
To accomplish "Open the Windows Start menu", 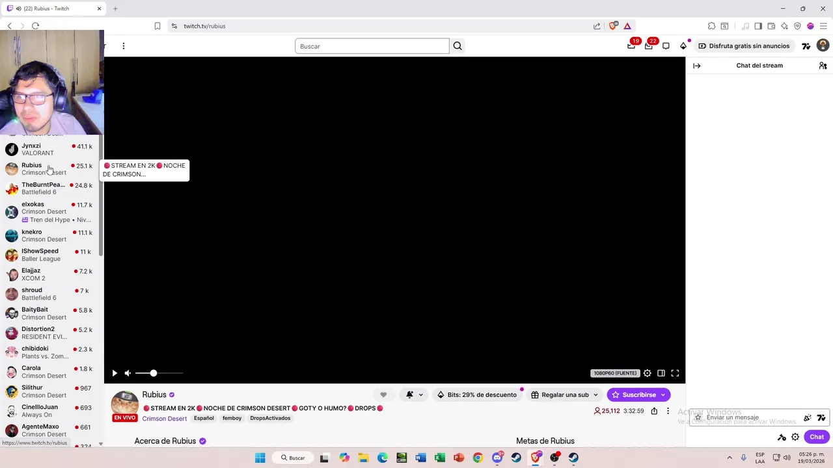I will [x=260, y=458].
